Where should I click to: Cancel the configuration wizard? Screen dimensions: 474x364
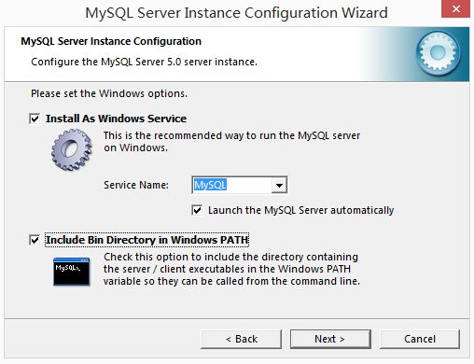420,339
